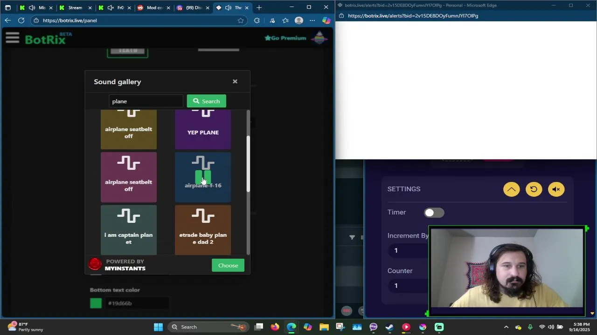Open the BotRix user avatar menu
Screen dimensions: 597x335
tap(319, 38)
